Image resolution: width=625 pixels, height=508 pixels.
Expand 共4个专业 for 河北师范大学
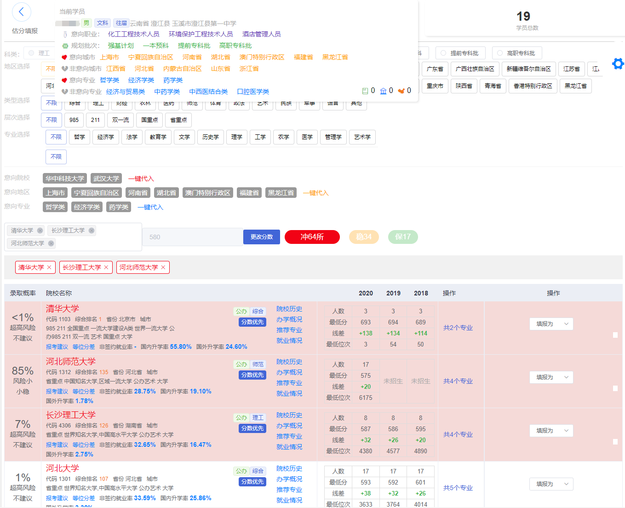[x=458, y=381]
